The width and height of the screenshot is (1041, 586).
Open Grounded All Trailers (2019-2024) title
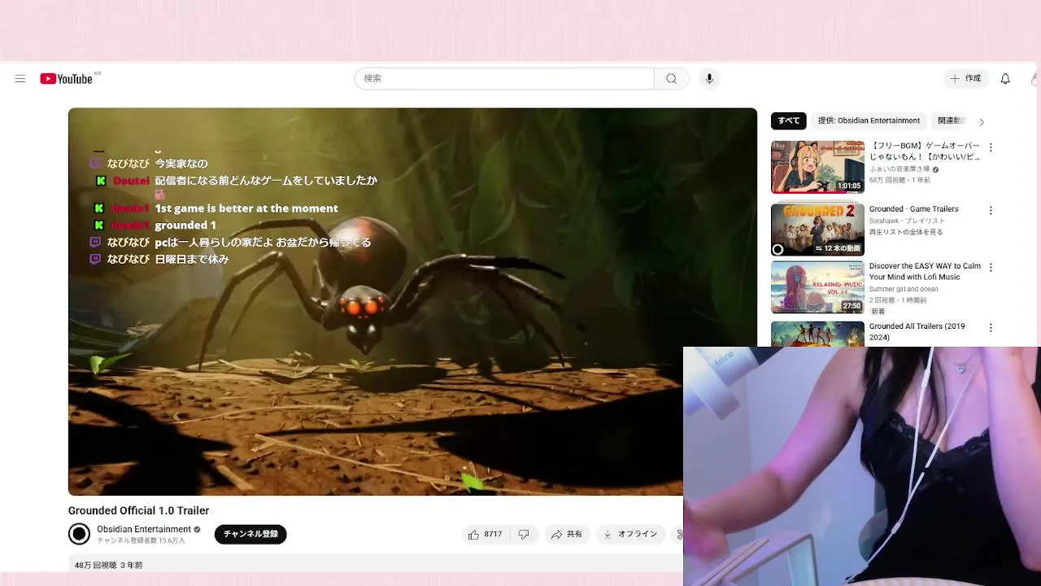(917, 331)
